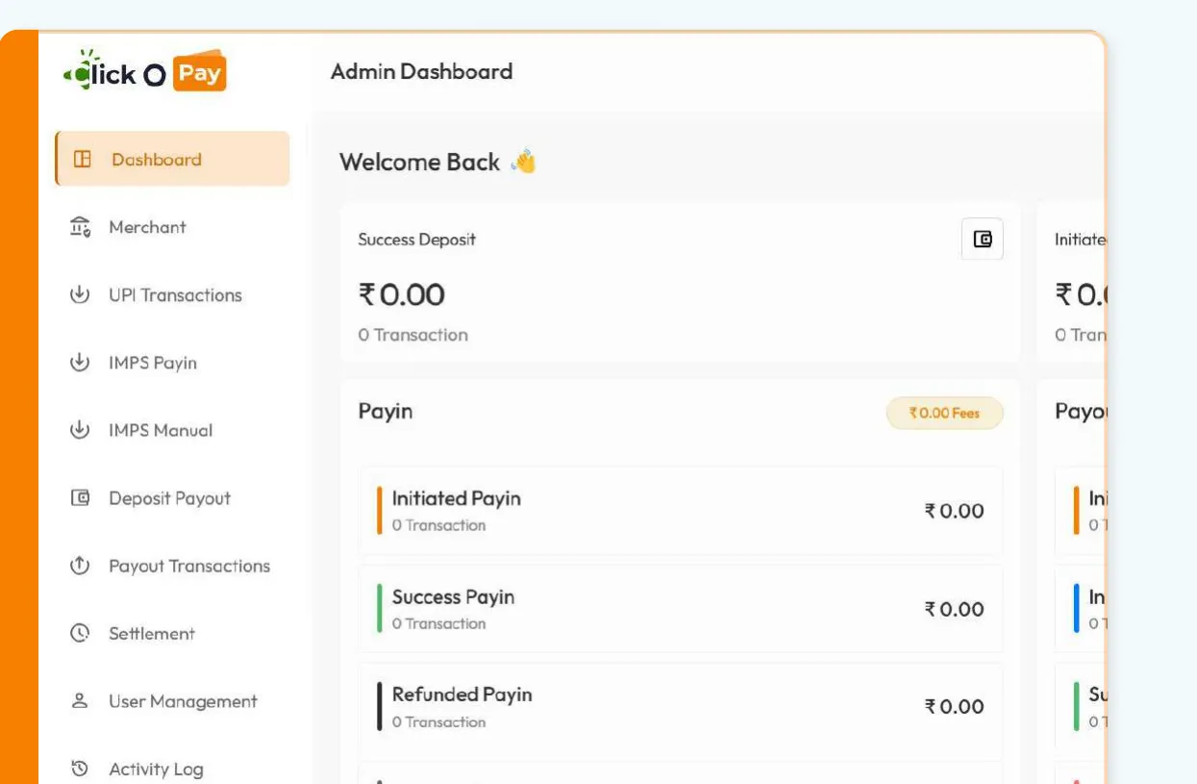Click the Merchant bank icon

click(81, 227)
